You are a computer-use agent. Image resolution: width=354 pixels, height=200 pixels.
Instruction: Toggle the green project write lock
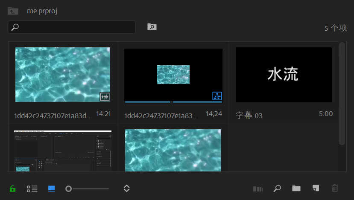point(13,188)
